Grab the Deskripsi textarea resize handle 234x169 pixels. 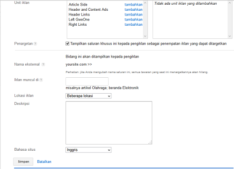[150, 143]
